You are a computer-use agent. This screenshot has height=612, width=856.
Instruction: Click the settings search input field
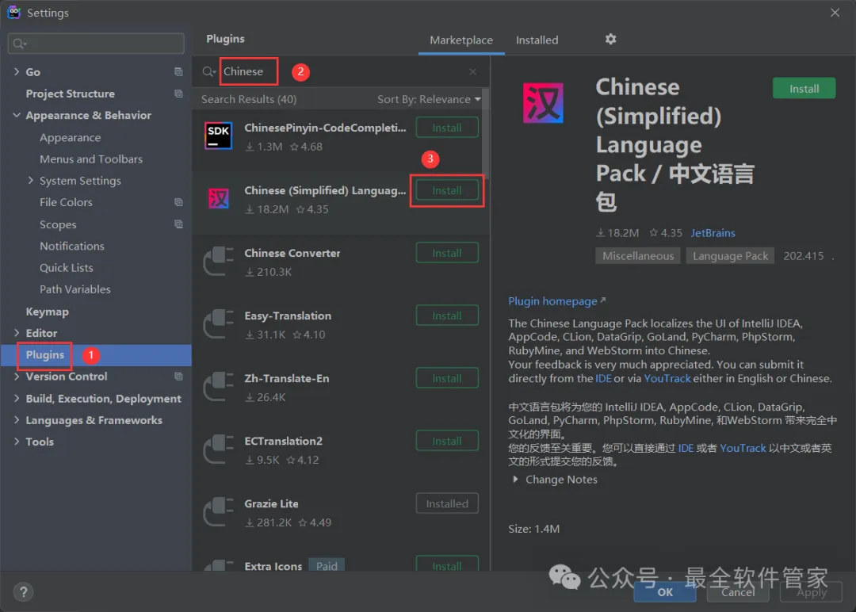click(96, 43)
